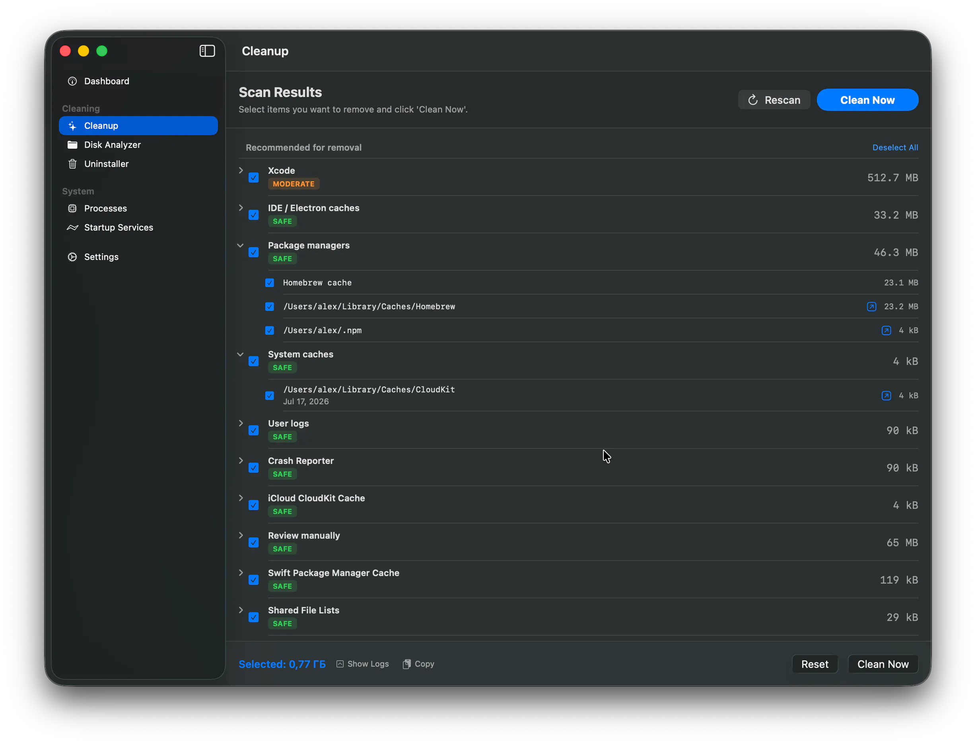Collapse the Package managers row
The width and height of the screenshot is (976, 745).
pyautogui.click(x=241, y=245)
